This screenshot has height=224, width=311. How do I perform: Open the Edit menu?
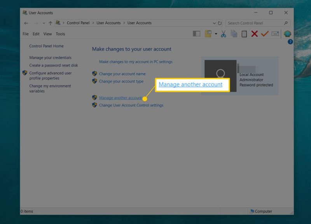tap(36, 34)
